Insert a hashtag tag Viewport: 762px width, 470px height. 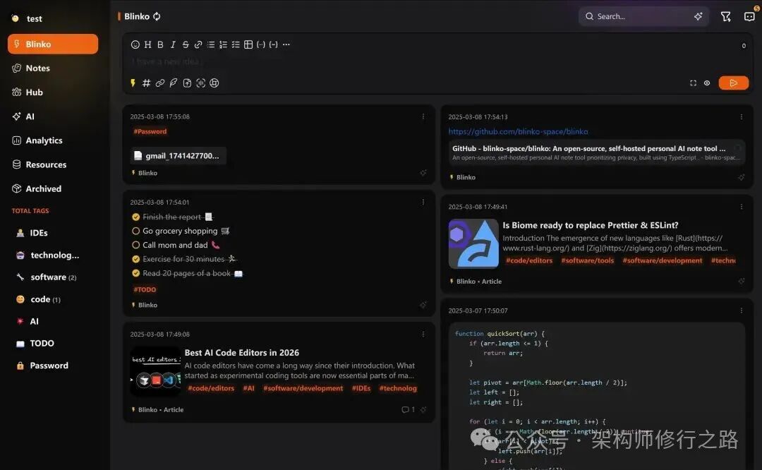click(146, 83)
